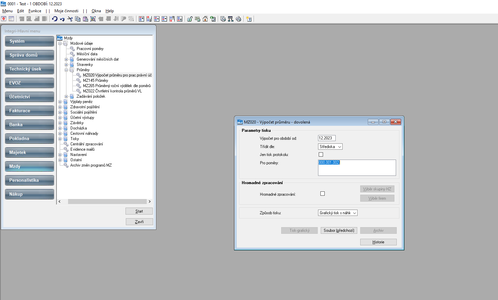The height and width of the screenshot is (300, 498).
Task: Click the network structure toolbar icon
Action: coord(231,19)
